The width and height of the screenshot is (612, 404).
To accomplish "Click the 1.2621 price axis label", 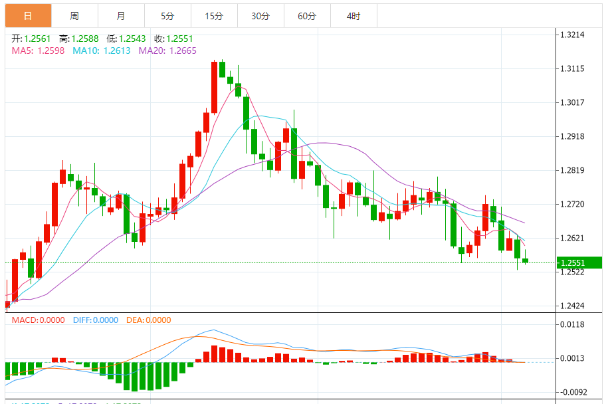I will click(x=572, y=238).
